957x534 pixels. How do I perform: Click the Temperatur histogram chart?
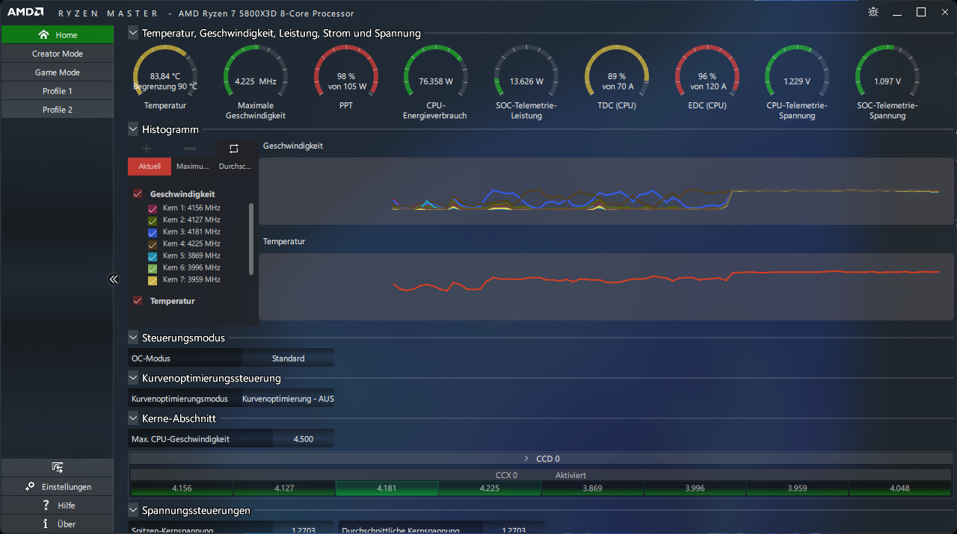606,287
